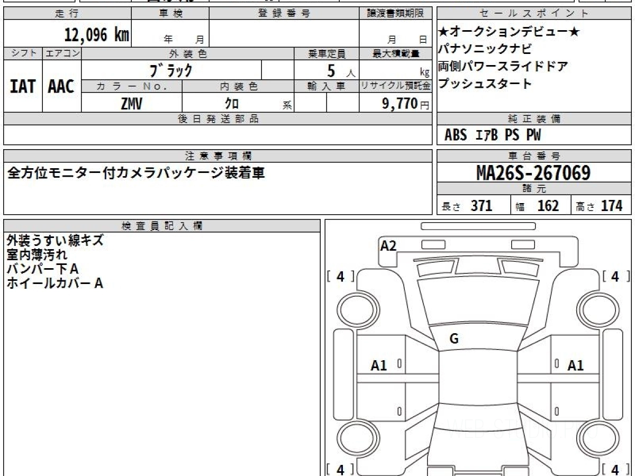Click the 譲渡書類期限 header
635x476 pixels.
coord(395,14)
